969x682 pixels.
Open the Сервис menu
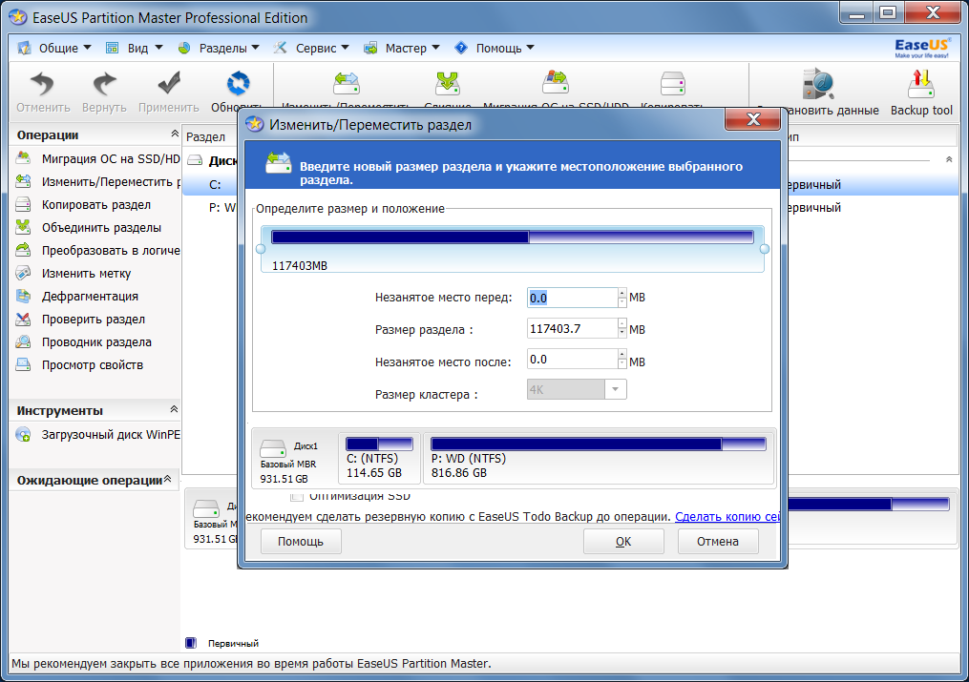[311, 48]
